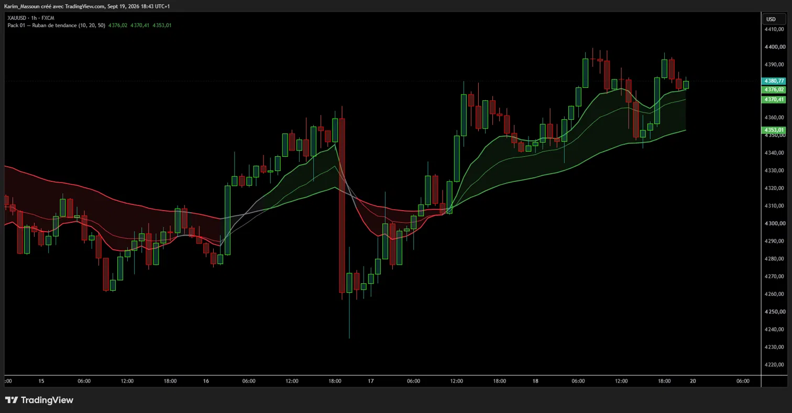Click the 4220,00 price axis label
Image resolution: width=792 pixels, height=413 pixels.
click(x=774, y=365)
